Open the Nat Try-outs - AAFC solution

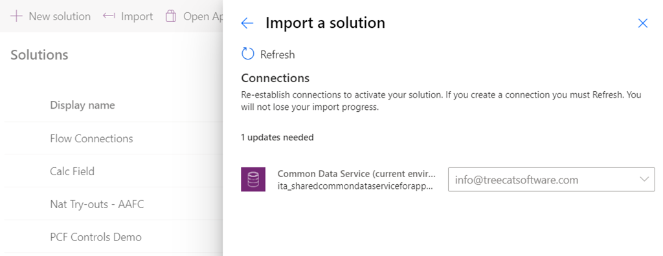(97, 204)
